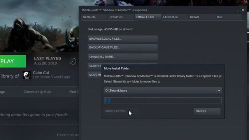
Task: Open the library folder dropdown arrow
Action: pos(219,91)
